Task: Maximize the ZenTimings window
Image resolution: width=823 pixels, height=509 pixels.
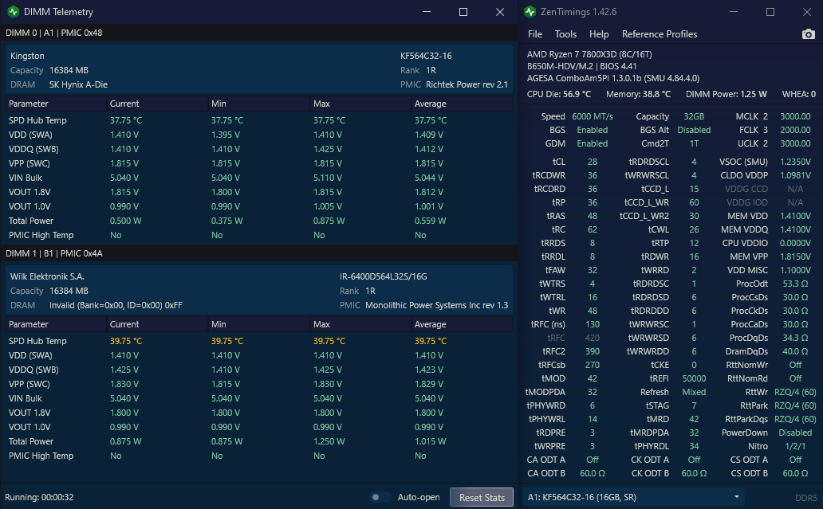Action: [770, 11]
